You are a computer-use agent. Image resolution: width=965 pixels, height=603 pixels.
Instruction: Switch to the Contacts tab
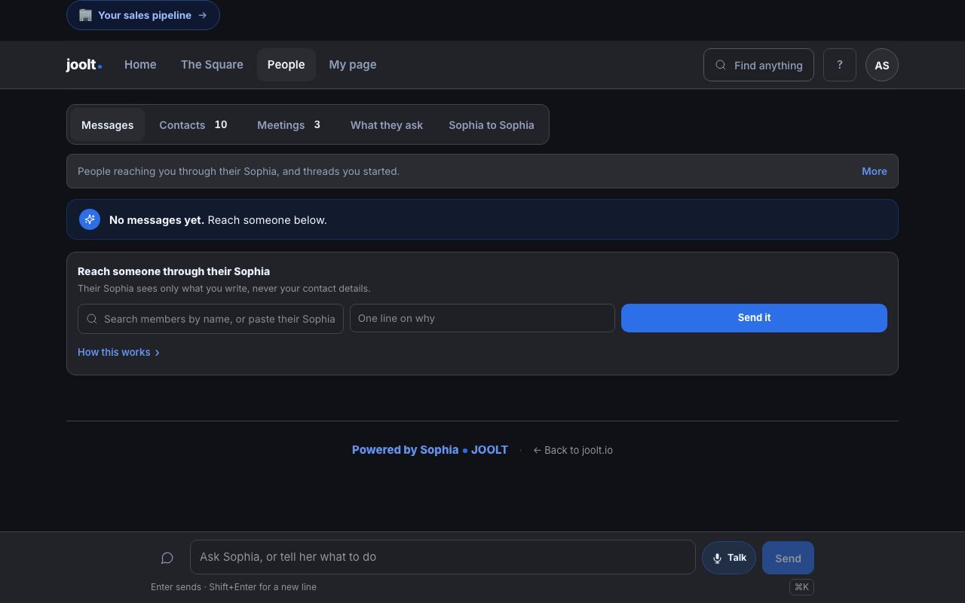pos(193,125)
